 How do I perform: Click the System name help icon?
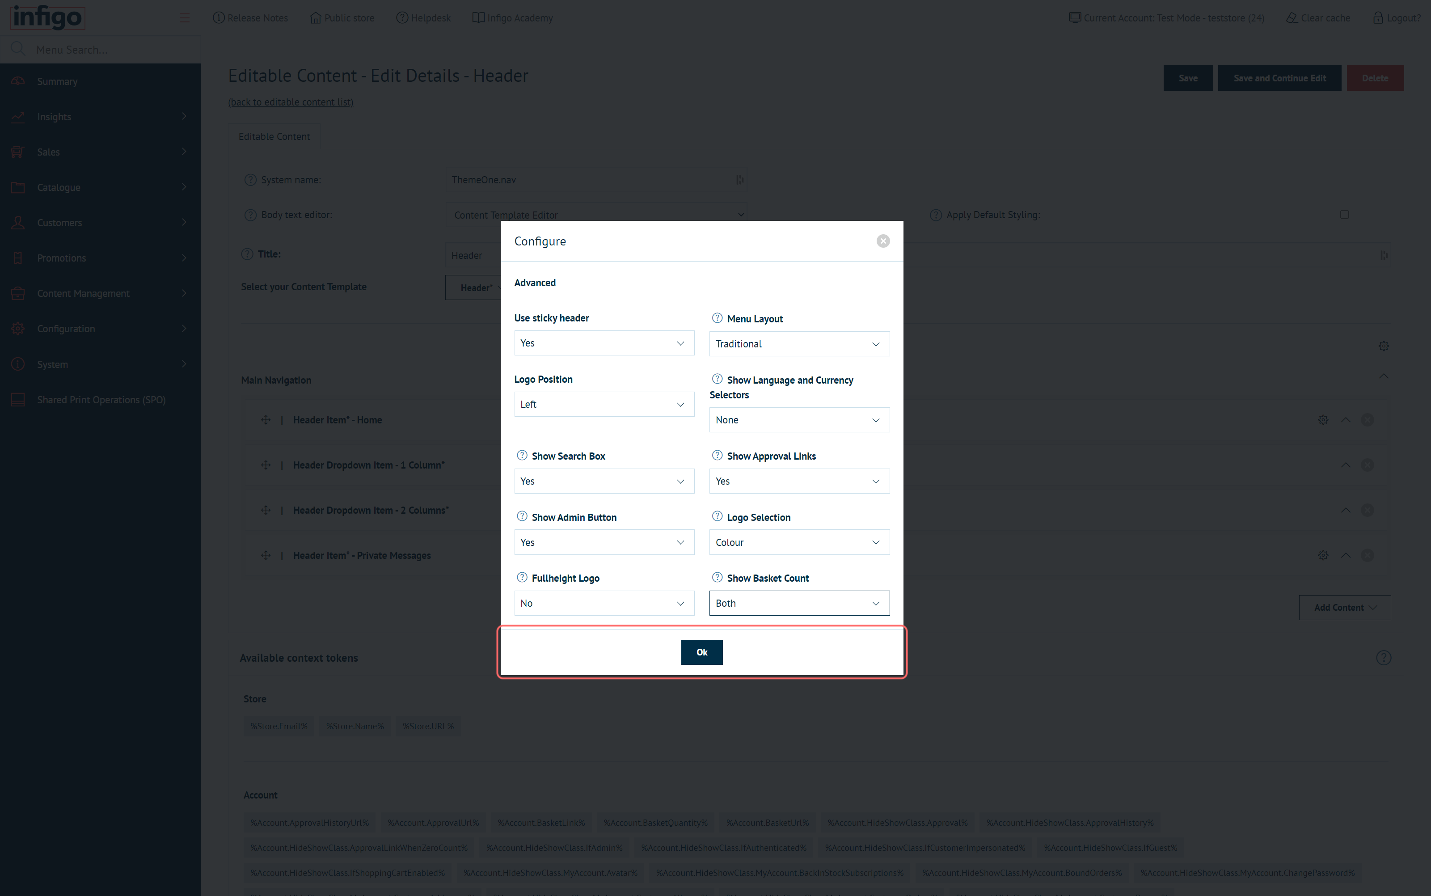pyautogui.click(x=250, y=180)
